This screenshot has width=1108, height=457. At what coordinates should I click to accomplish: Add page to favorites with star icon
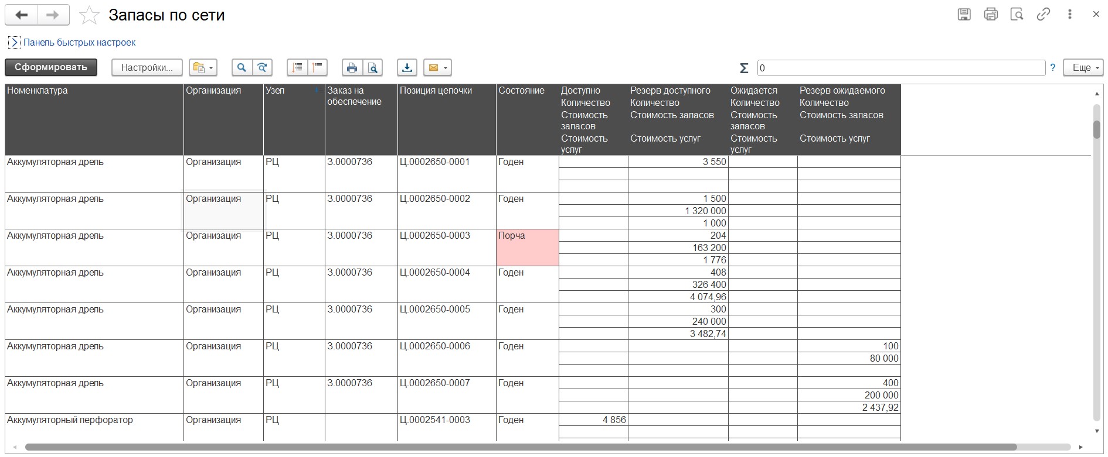point(89,15)
